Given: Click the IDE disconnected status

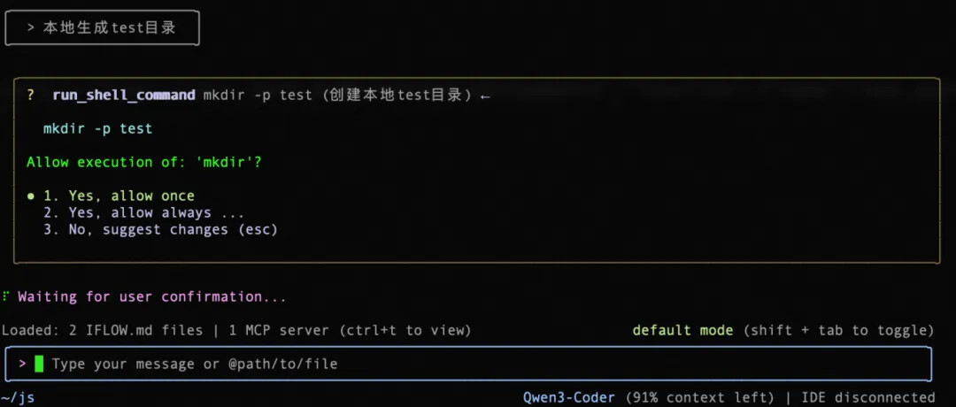Looking at the screenshot, I should [x=867, y=397].
